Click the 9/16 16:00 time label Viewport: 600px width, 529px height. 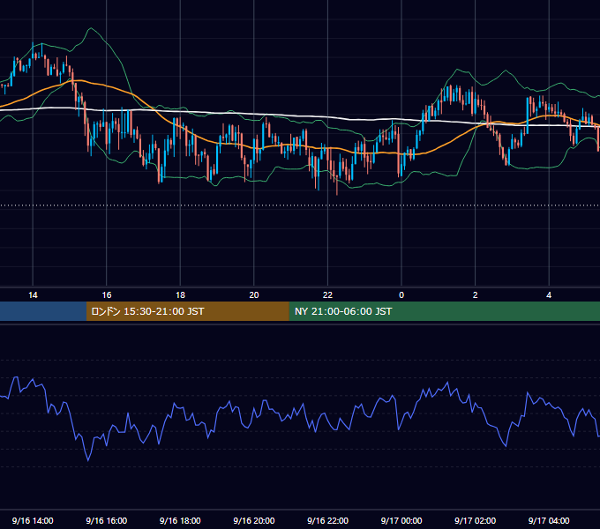point(107,520)
